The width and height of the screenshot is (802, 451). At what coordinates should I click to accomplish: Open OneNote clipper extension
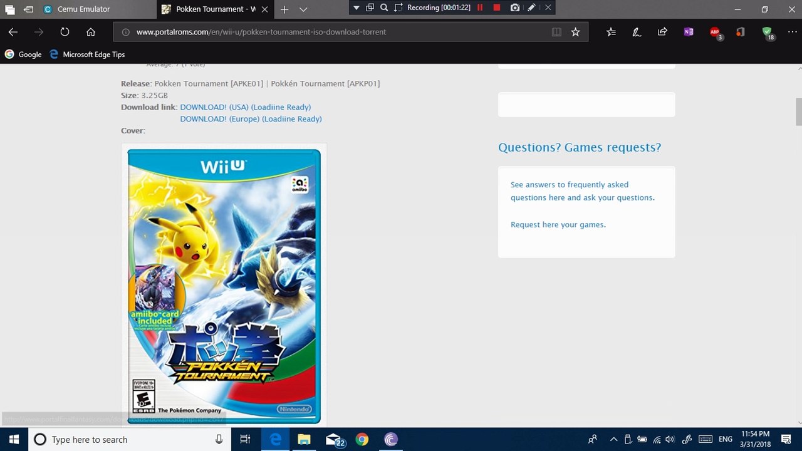click(689, 32)
